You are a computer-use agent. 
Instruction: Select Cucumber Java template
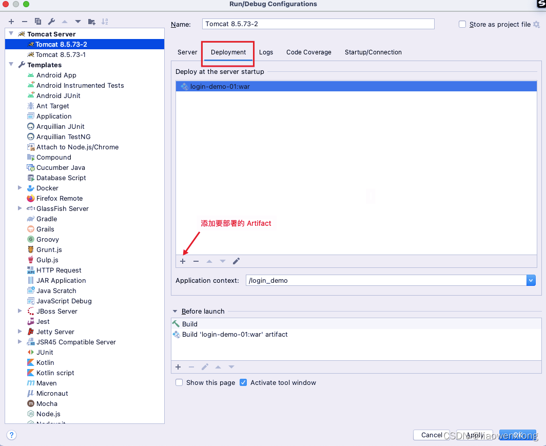(x=56, y=168)
